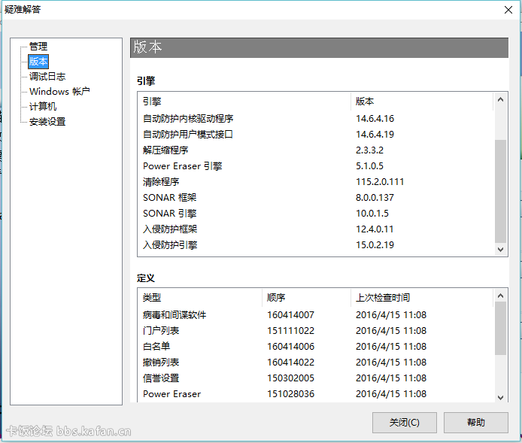
Task: Click the 版本 column header in engine list
Action: pyautogui.click(x=422, y=102)
